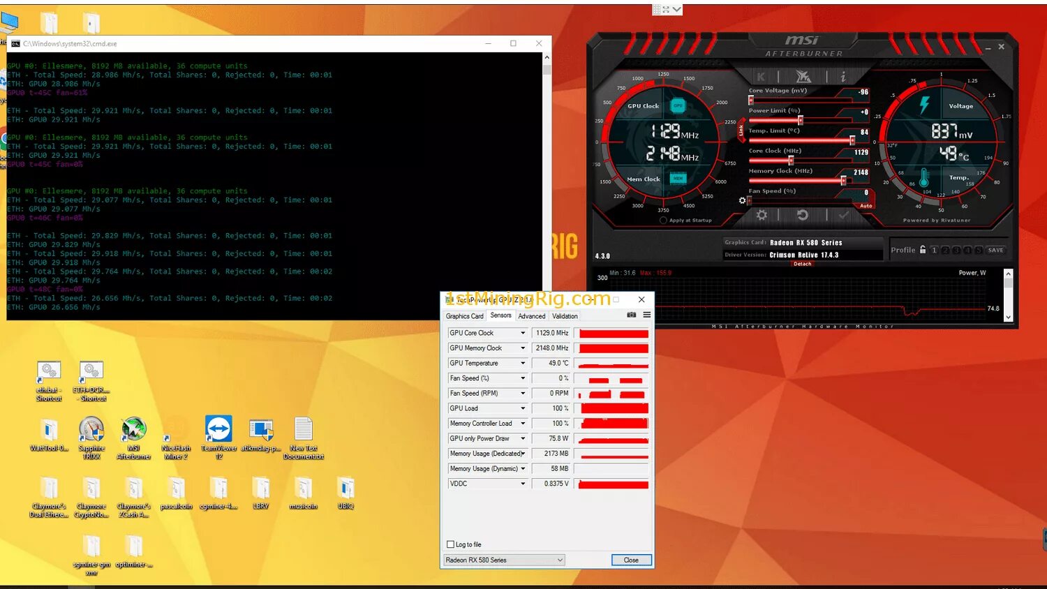Expand the GPU Load sensor dropdown
Viewport: 1047px width, 589px height.
pos(523,408)
